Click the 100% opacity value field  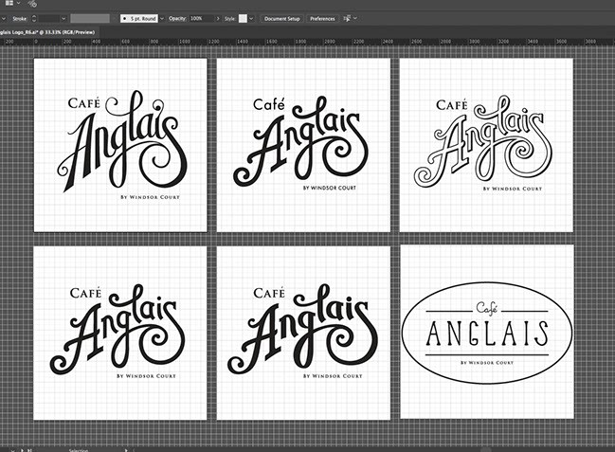click(202, 18)
